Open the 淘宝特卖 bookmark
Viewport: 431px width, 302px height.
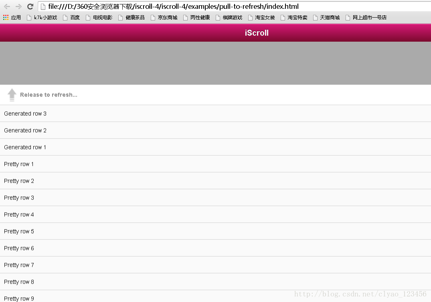[293, 18]
